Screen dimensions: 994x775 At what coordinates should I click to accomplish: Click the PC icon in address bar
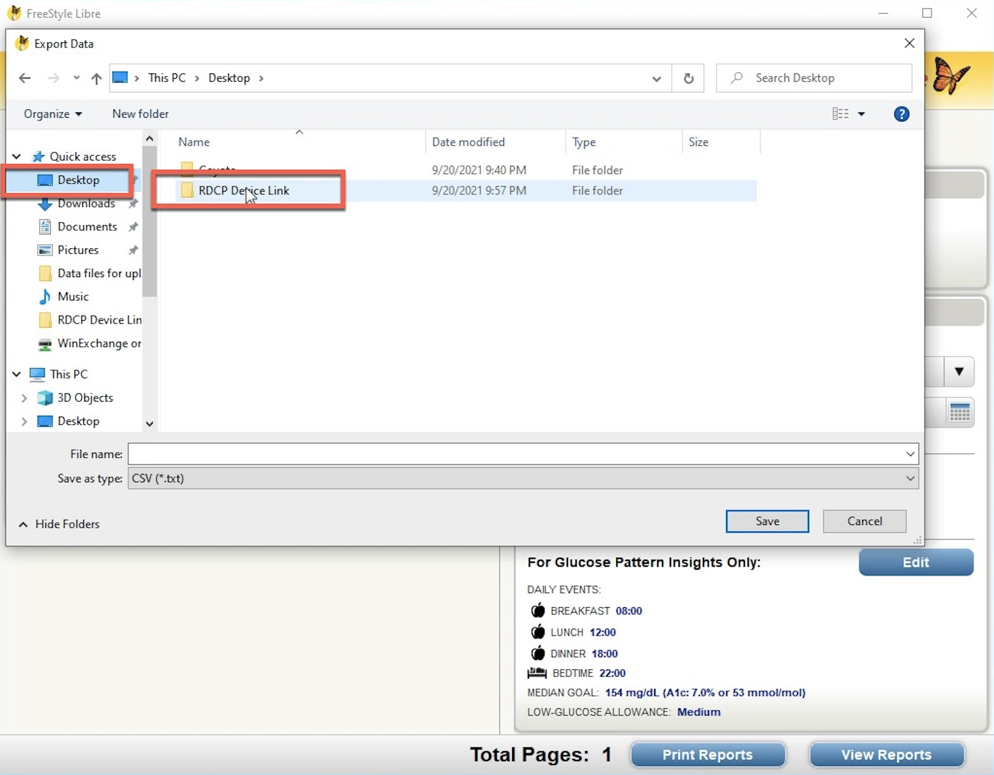(x=120, y=78)
